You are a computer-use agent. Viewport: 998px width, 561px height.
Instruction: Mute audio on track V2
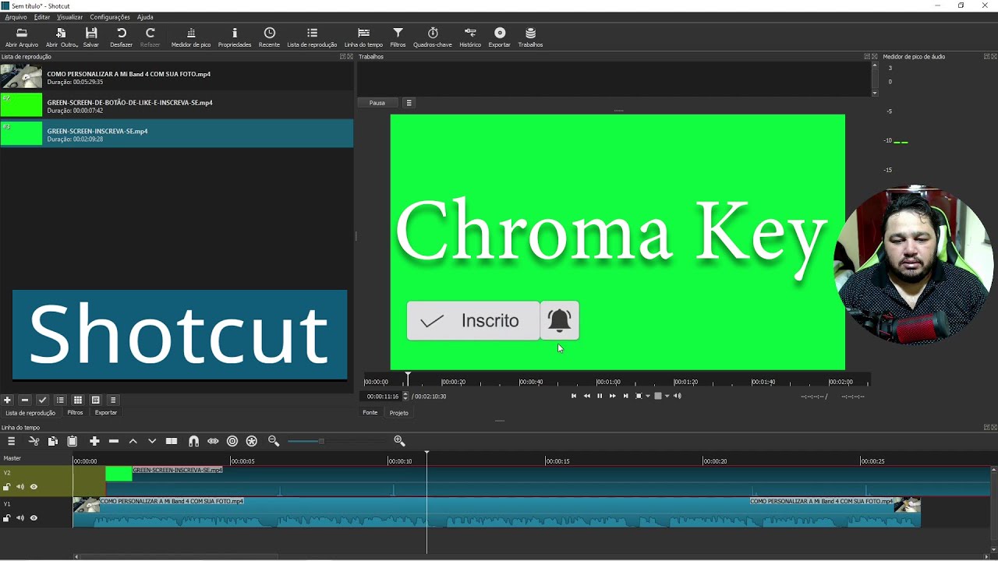pyautogui.click(x=20, y=487)
